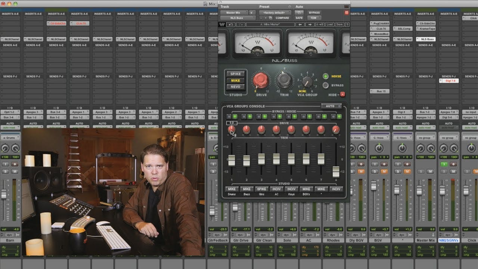Click the main grey TRIM knob

pyautogui.click(x=284, y=81)
